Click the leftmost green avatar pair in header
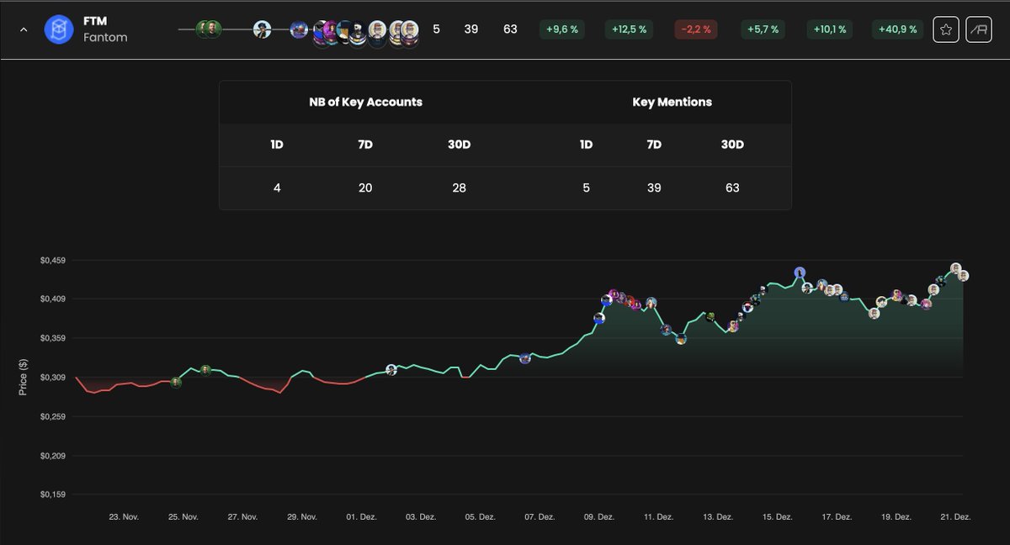Screen dimensions: 1010x545 (208, 29)
